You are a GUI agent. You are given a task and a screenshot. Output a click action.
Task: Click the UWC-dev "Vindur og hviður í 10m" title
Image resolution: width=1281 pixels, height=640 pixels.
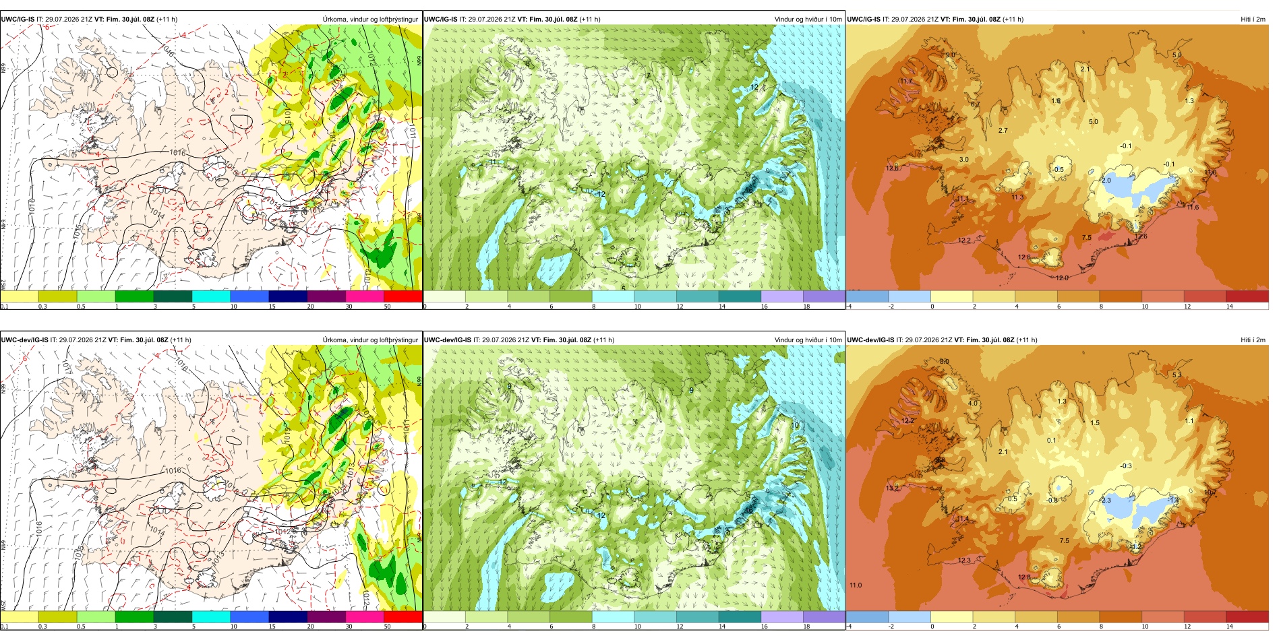pyautogui.click(x=808, y=340)
